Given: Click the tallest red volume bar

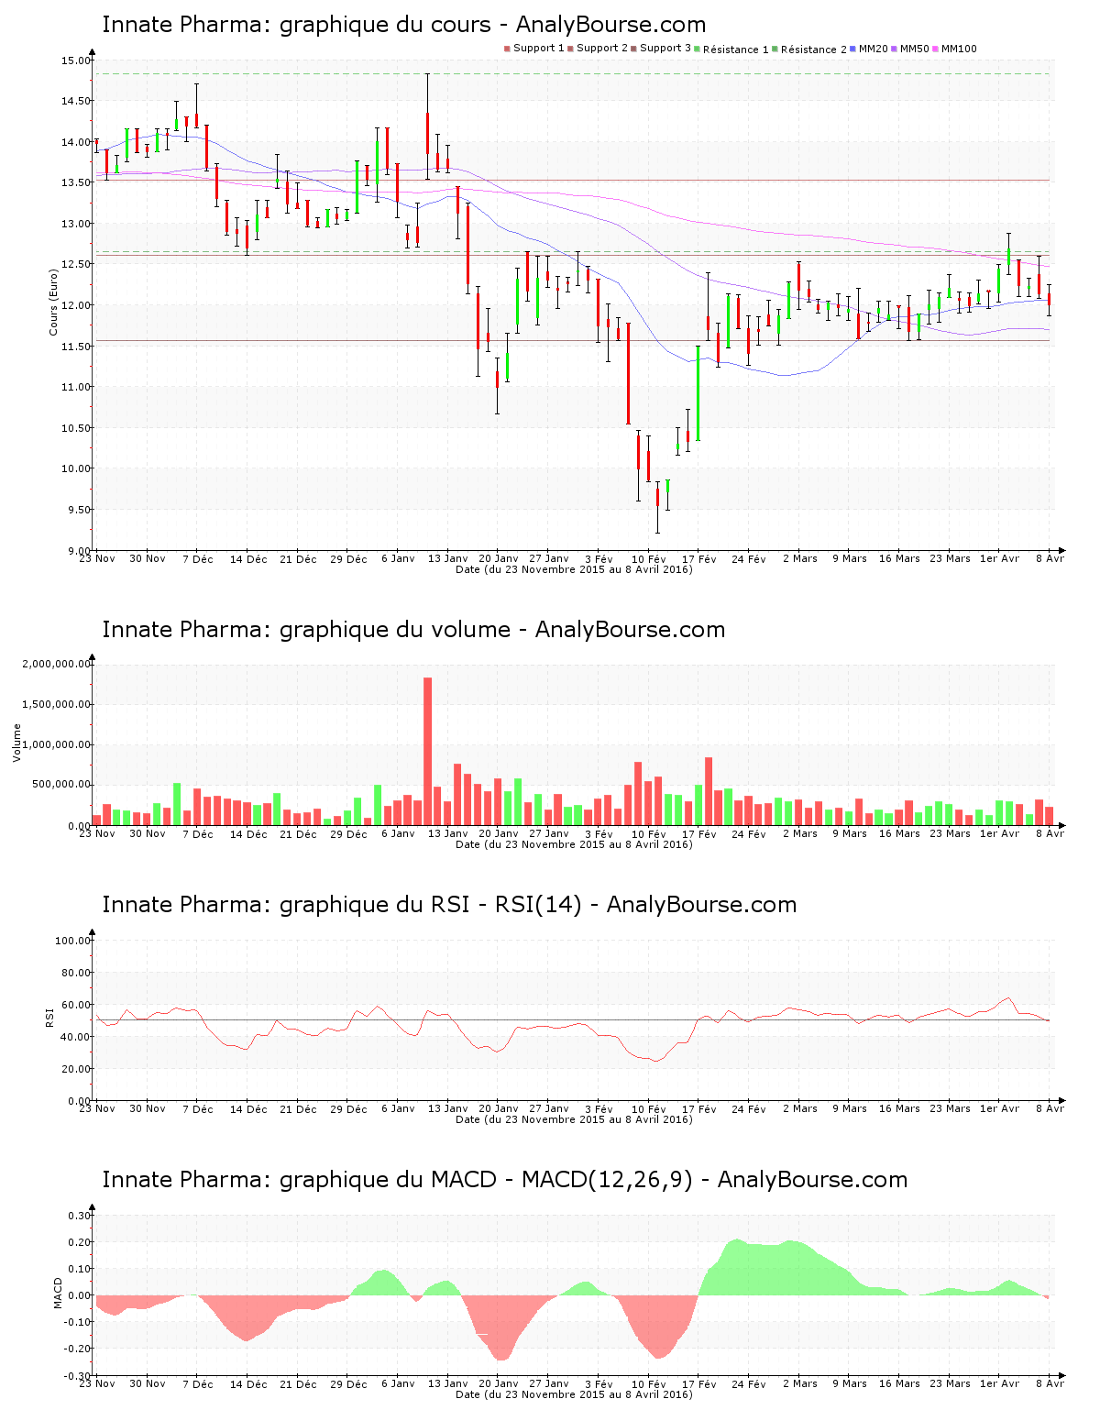Looking at the screenshot, I should (427, 751).
